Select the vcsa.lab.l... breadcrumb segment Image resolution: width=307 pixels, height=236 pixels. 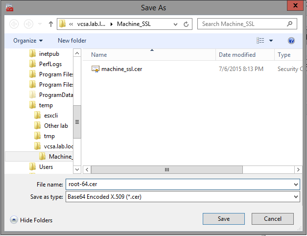click(91, 24)
